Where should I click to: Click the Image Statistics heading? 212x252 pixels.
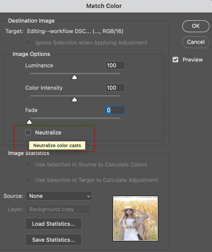tap(29, 153)
